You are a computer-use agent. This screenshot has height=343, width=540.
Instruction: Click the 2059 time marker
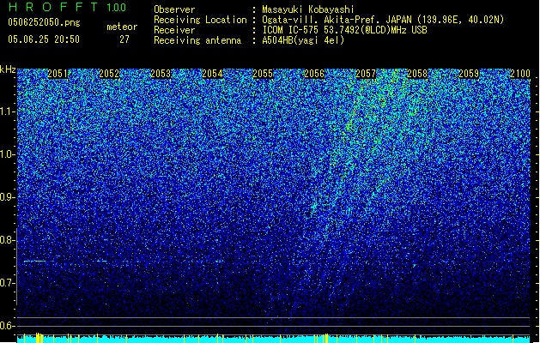pyautogui.click(x=469, y=74)
